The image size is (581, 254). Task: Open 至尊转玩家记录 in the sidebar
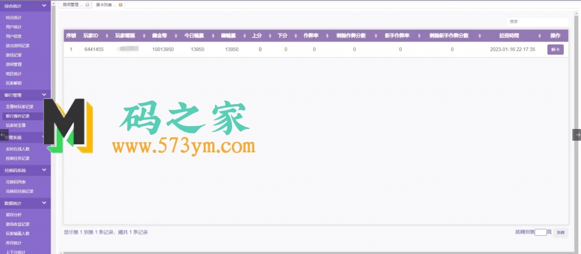pyautogui.click(x=19, y=107)
